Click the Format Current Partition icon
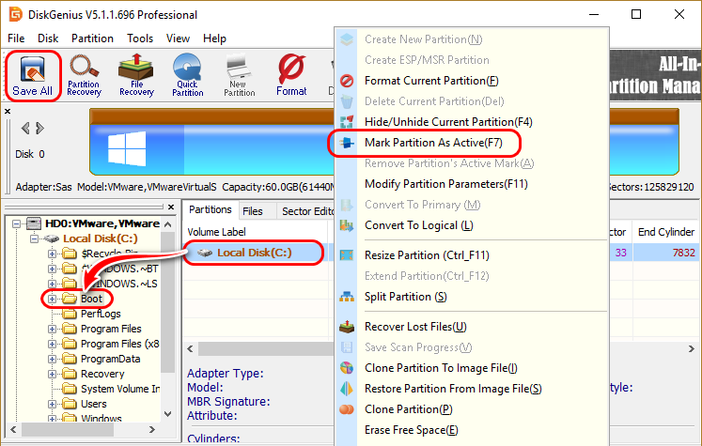 click(x=347, y=81)
